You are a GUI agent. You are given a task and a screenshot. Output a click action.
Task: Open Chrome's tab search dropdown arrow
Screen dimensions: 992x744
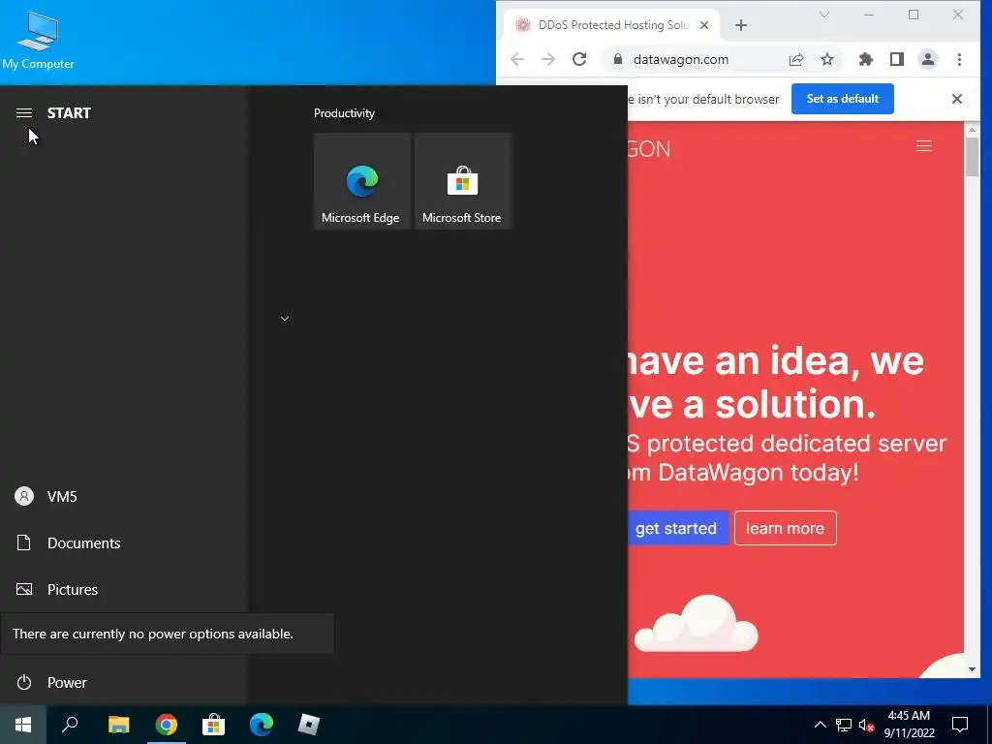823,15
